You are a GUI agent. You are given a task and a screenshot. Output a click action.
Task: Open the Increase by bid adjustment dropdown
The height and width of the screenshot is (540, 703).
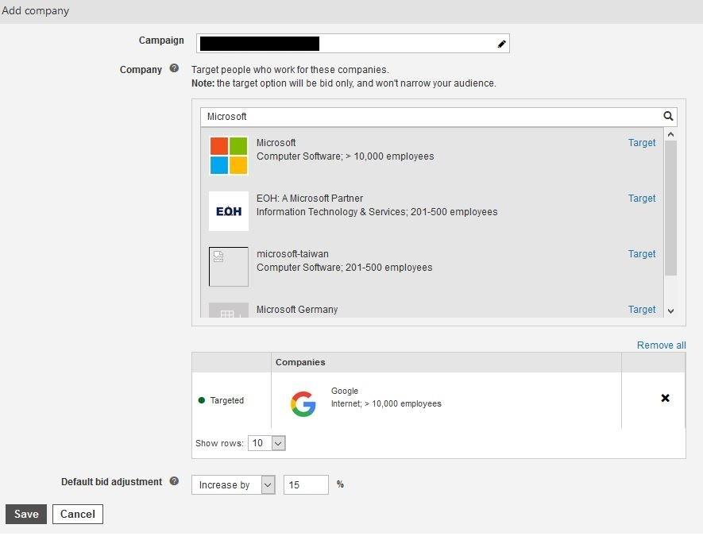pos(233,485)
